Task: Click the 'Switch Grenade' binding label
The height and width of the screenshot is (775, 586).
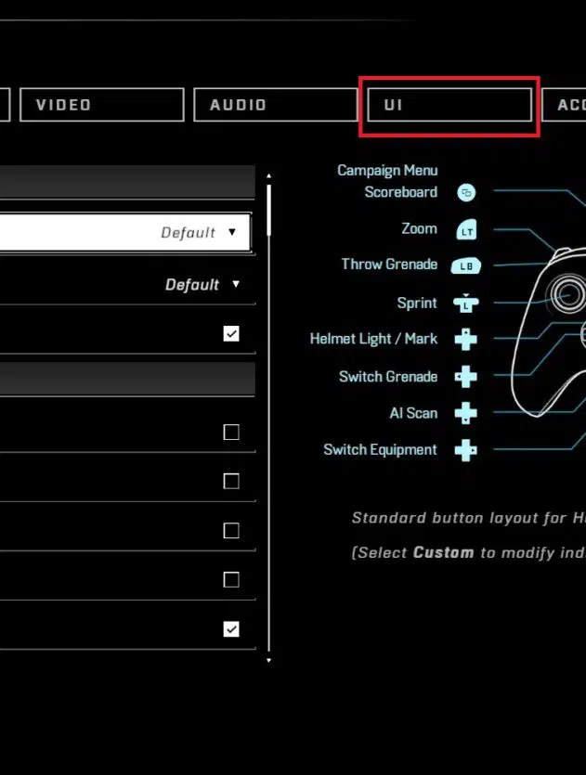Action: [x=388, y=377]
